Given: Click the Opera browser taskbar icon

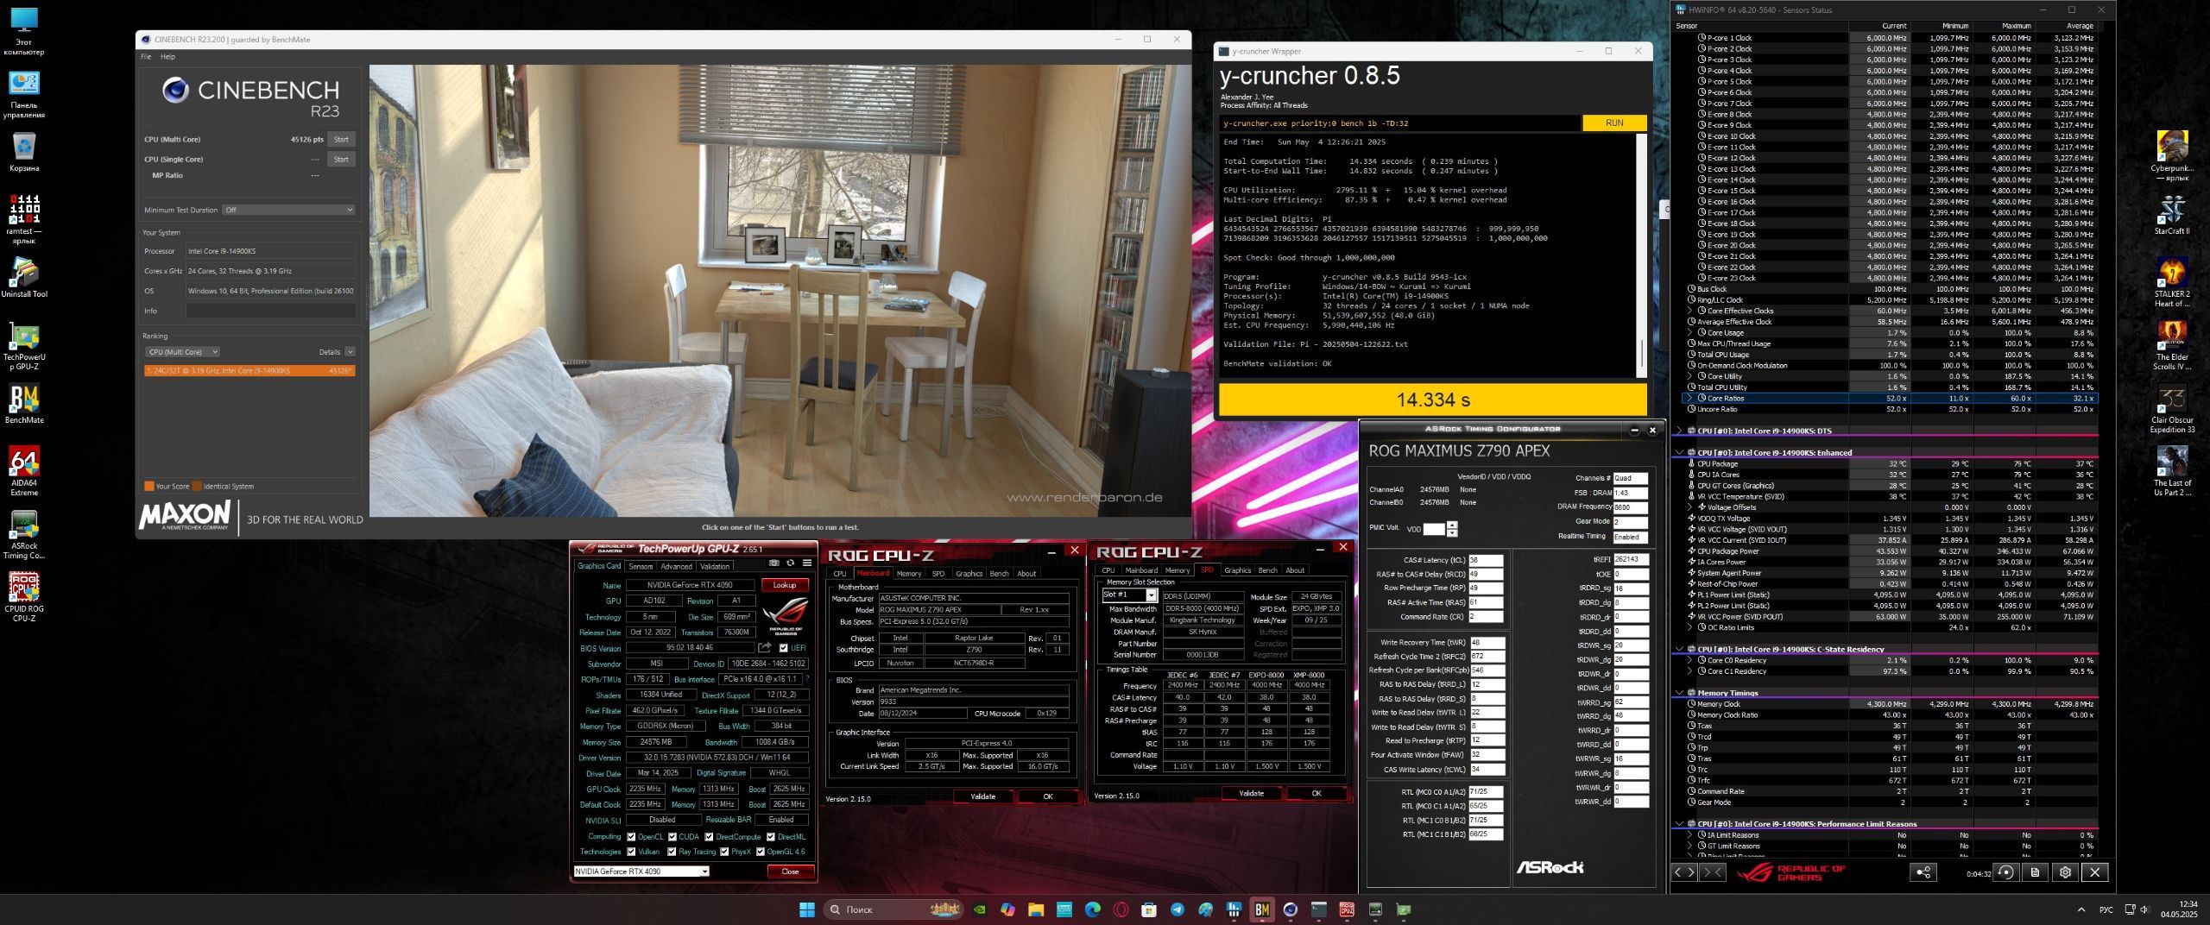Looking at the screenshot, I should pyautogui.click(x=1121, y=909).
